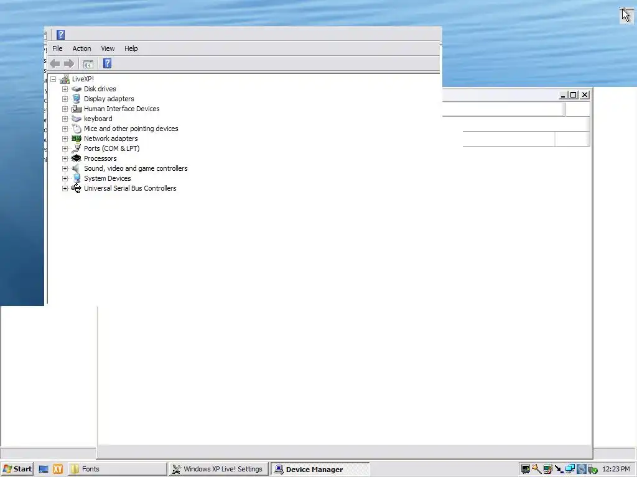Click the Help toolbar icon beside Properties
This screenshot has height=477, width=637.
(x=107, y=63)
